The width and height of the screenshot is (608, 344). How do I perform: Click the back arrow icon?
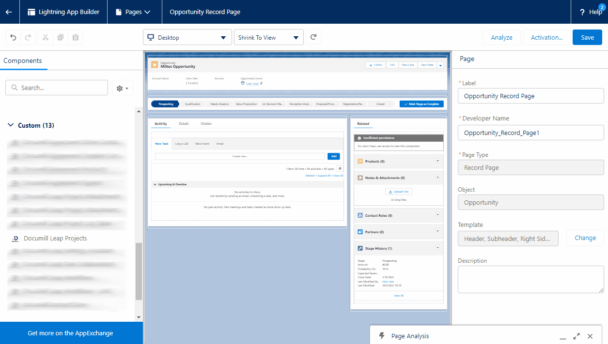pyautogui.click(x=9, y=12)
